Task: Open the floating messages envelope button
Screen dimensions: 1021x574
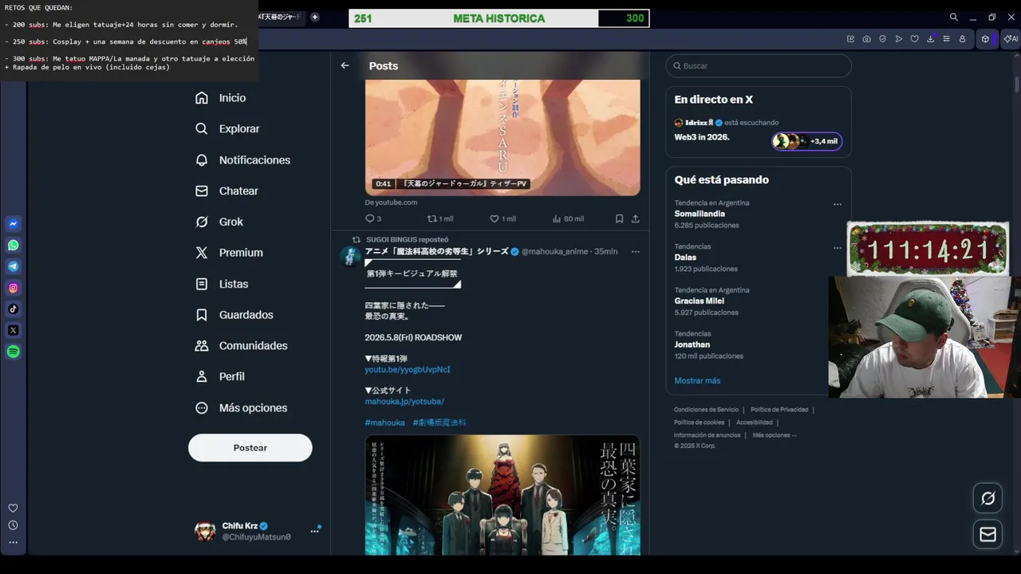Action: pyautogui.click(x=988, y=534)
